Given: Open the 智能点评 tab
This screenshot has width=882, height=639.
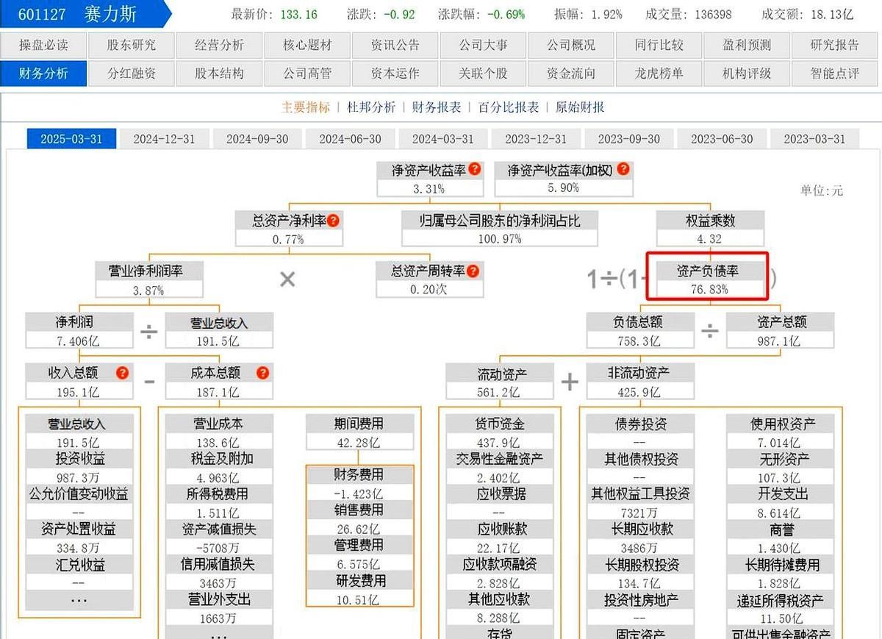Looking at the screenshot, I should (835, 73).
